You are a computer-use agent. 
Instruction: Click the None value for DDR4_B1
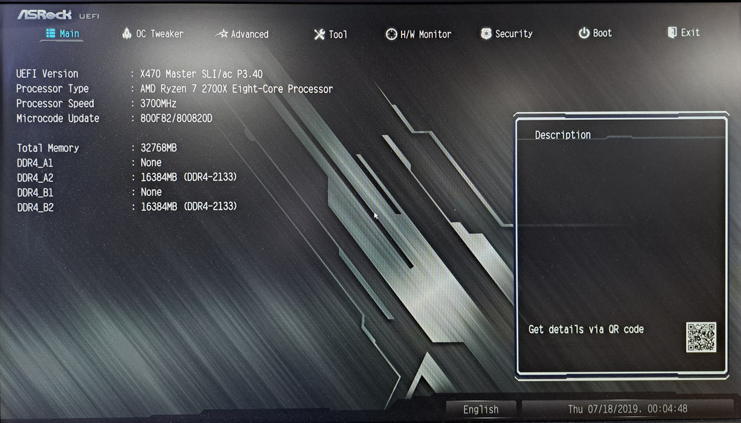[x=151, y=192]
